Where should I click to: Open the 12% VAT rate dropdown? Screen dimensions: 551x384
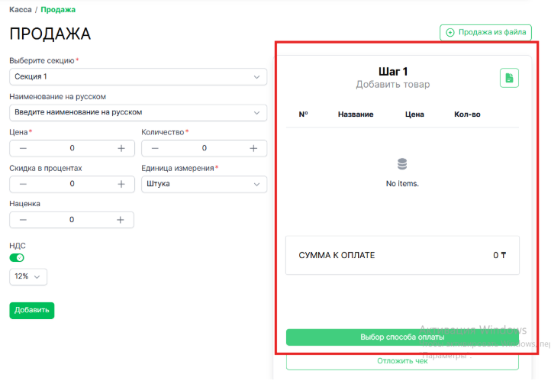coord(28,276)
